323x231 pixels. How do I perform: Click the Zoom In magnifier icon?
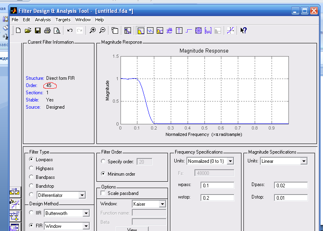[93, 30]
